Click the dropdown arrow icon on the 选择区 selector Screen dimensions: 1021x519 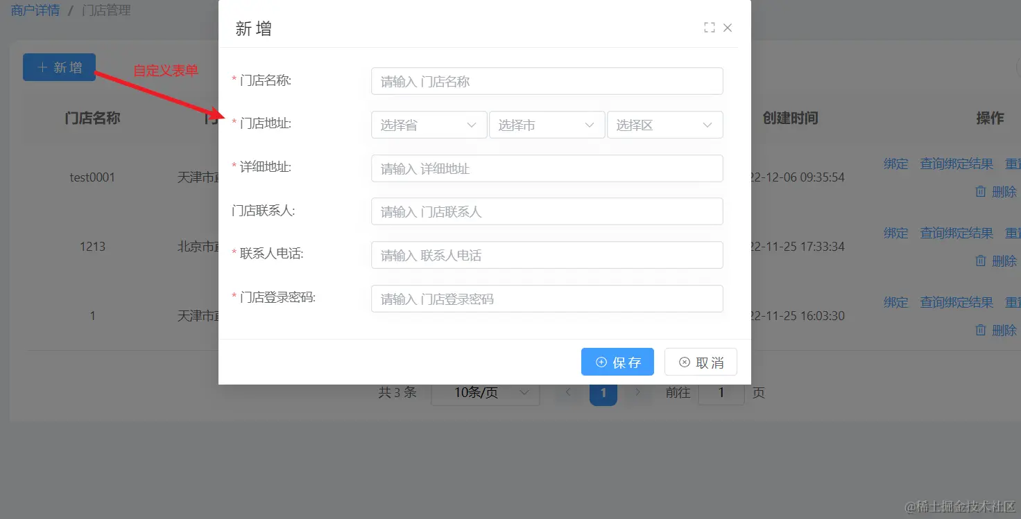point(707,125)
